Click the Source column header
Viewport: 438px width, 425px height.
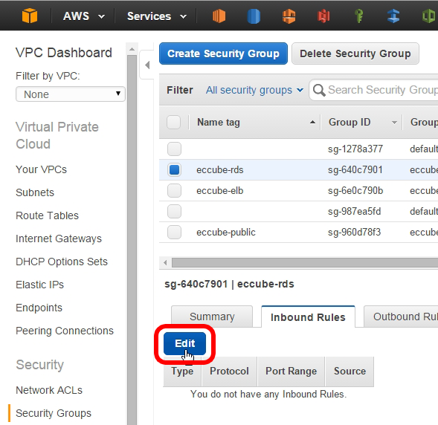pos(350,372)
